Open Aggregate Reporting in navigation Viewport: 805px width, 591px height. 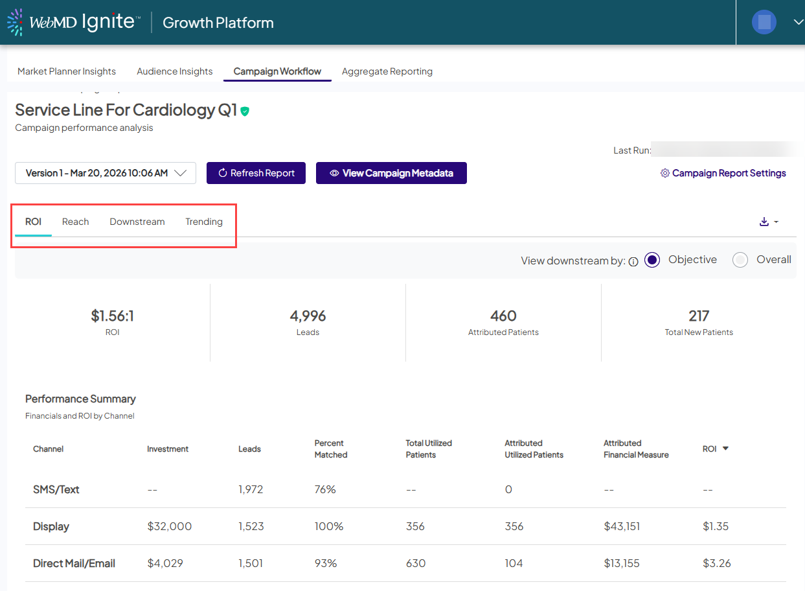tap(387, 71)
